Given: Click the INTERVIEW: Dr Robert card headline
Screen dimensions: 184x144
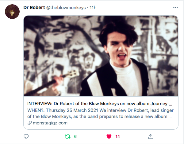Looking at the screenshot, I should pos(100,104).
